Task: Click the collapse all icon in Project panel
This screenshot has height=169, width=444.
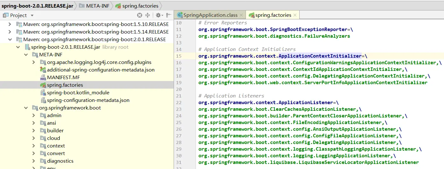Action: click(148, 15)
